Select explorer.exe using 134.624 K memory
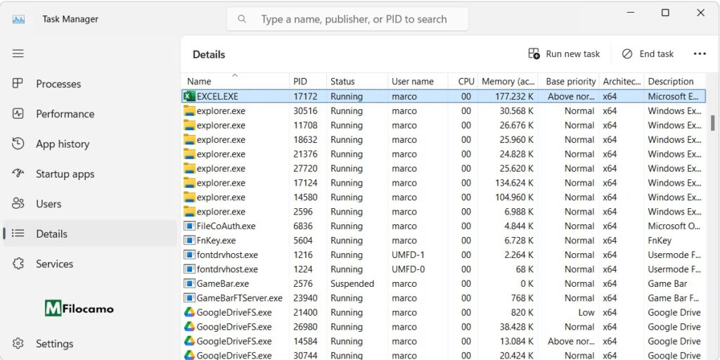Viewport: 720px width, 360px height. (x=444, y=183)
